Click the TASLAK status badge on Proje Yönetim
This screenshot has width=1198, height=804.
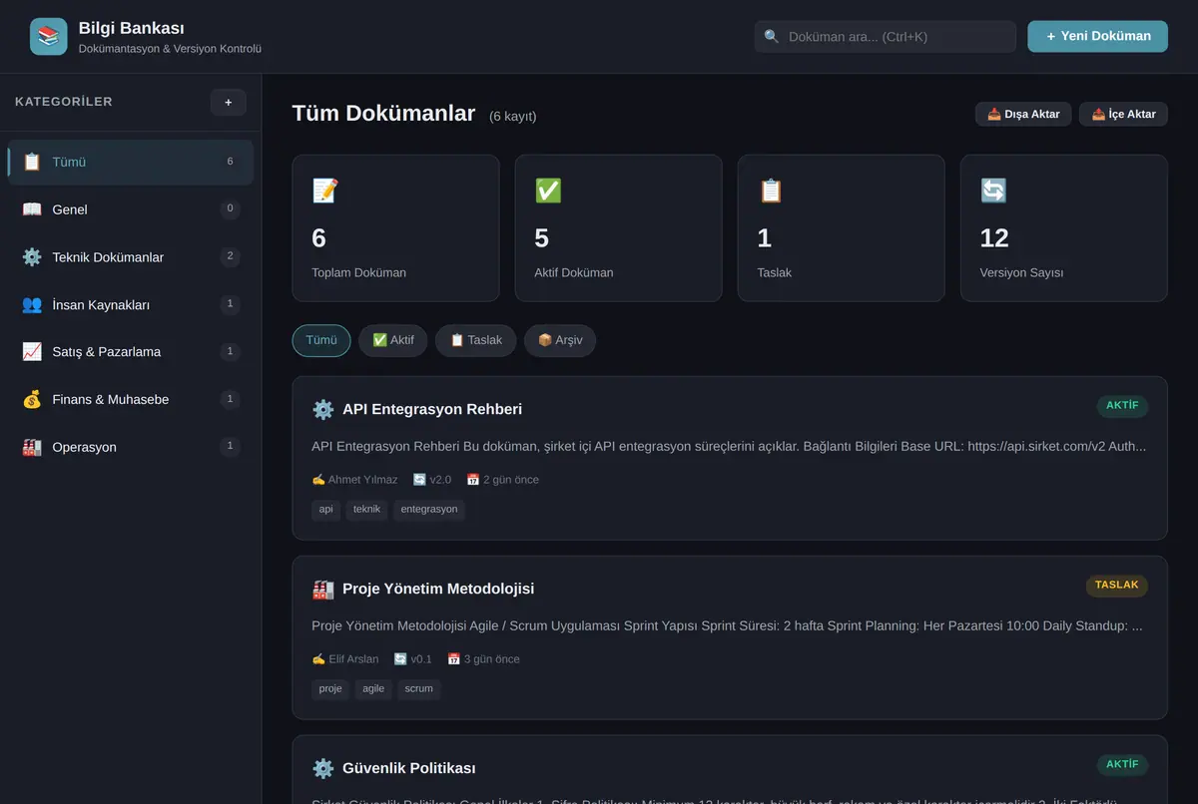(x=1117, y=586)
